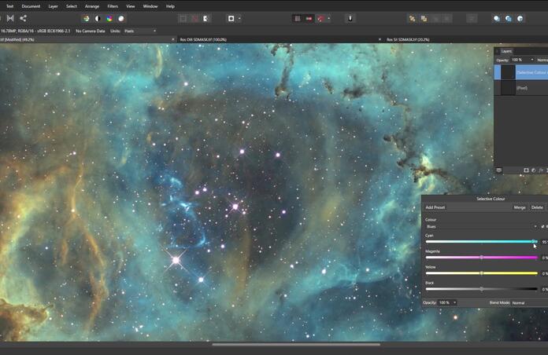Open the Document menu

[x=31, y=6]
